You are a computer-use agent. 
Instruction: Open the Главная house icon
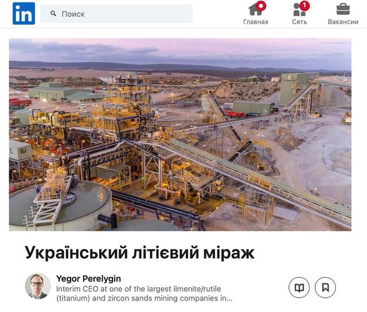[256, 9]
